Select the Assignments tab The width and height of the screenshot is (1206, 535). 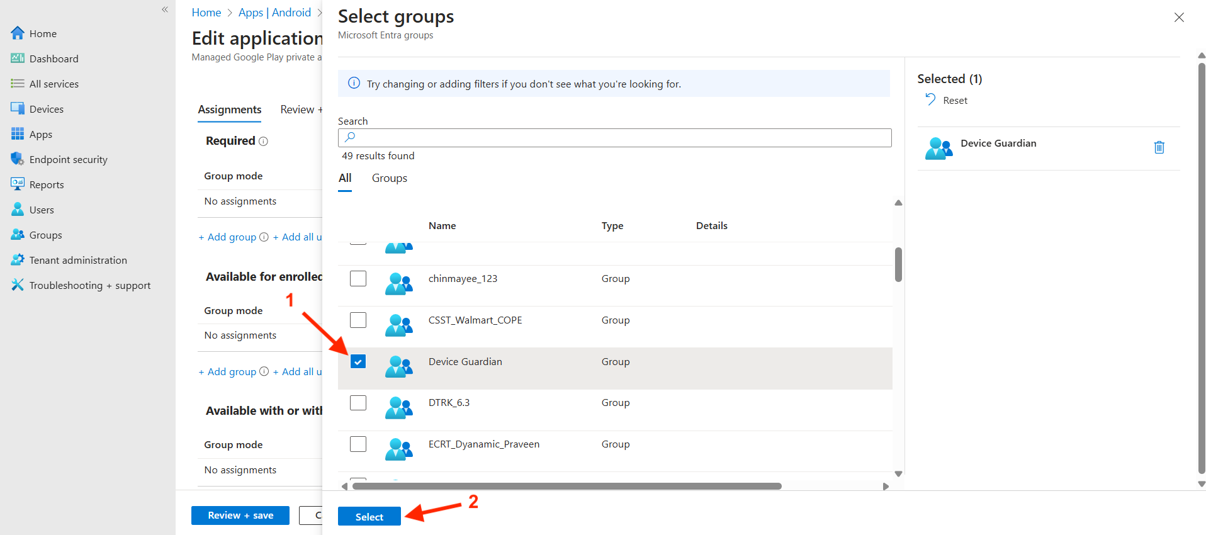[x=229, y=110]
